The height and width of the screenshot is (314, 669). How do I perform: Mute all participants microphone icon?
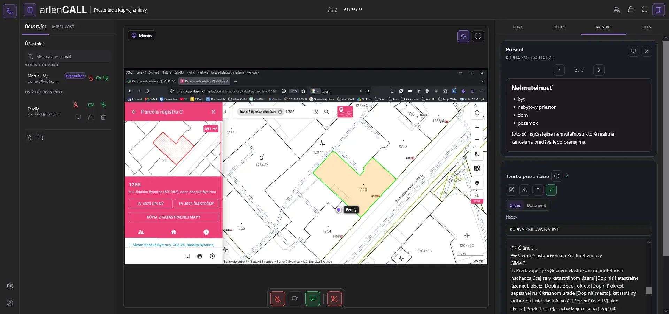30,138
